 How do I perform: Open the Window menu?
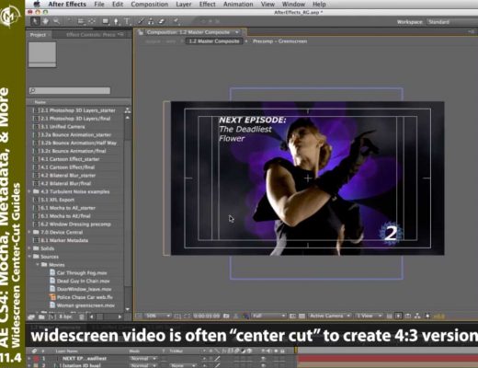[x=293, y=4]
